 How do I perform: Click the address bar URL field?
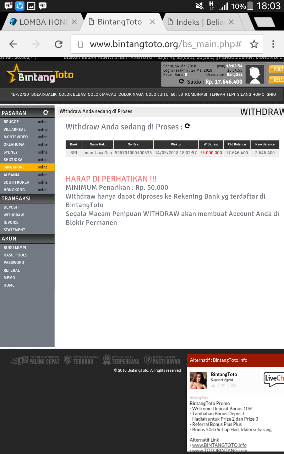(x=165, y=44)
